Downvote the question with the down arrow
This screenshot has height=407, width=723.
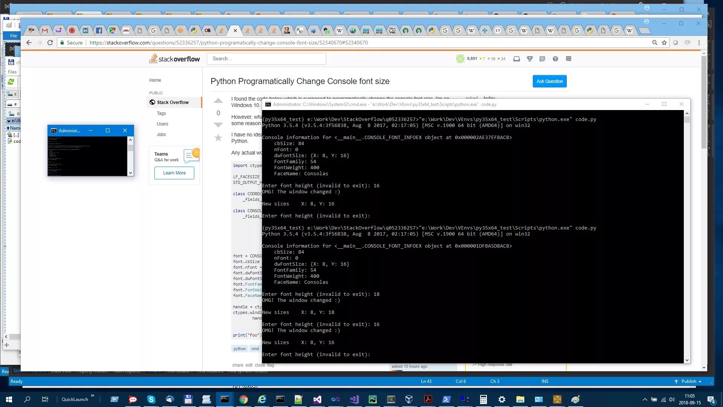[218, 125]
